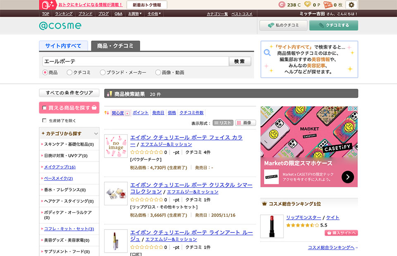This screenshot has width=397, height=256.
Task: Click the ad's round arrow button
Action: 348,177
